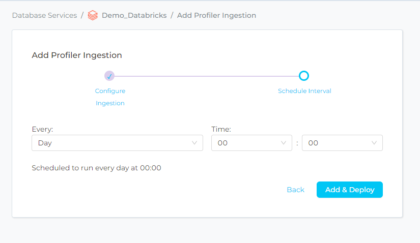Go to Database Services breadcrumb
Screen dimensions: 420x243
[x=44, y=15]
